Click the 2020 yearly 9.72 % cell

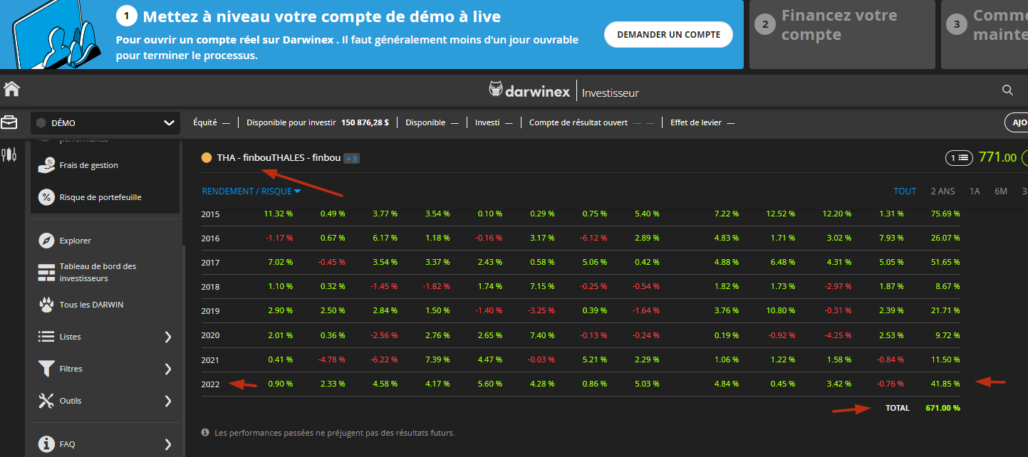point(947,335)
